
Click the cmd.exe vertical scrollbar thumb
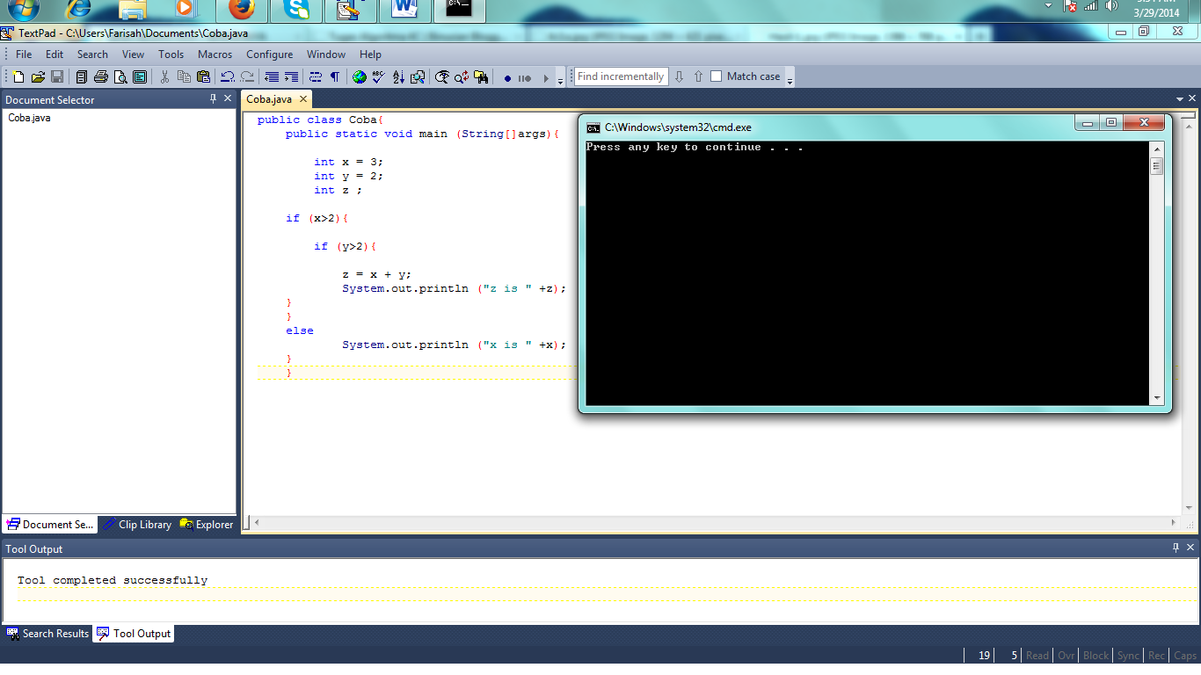[x=1156, y=166]
